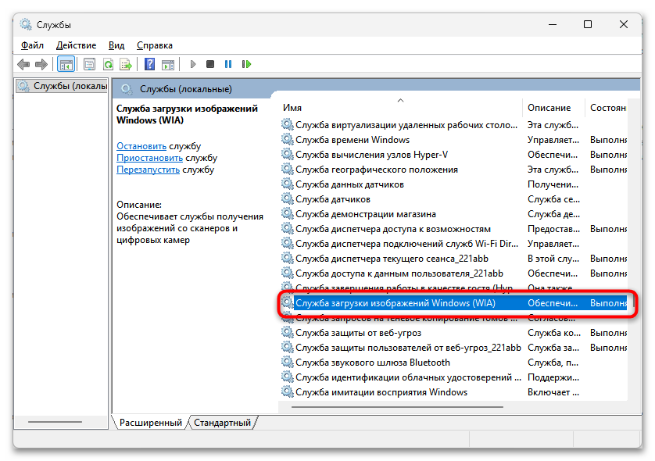Click the Pause Service icon
The width and height of the screenshot is (655, 461).
228,64
